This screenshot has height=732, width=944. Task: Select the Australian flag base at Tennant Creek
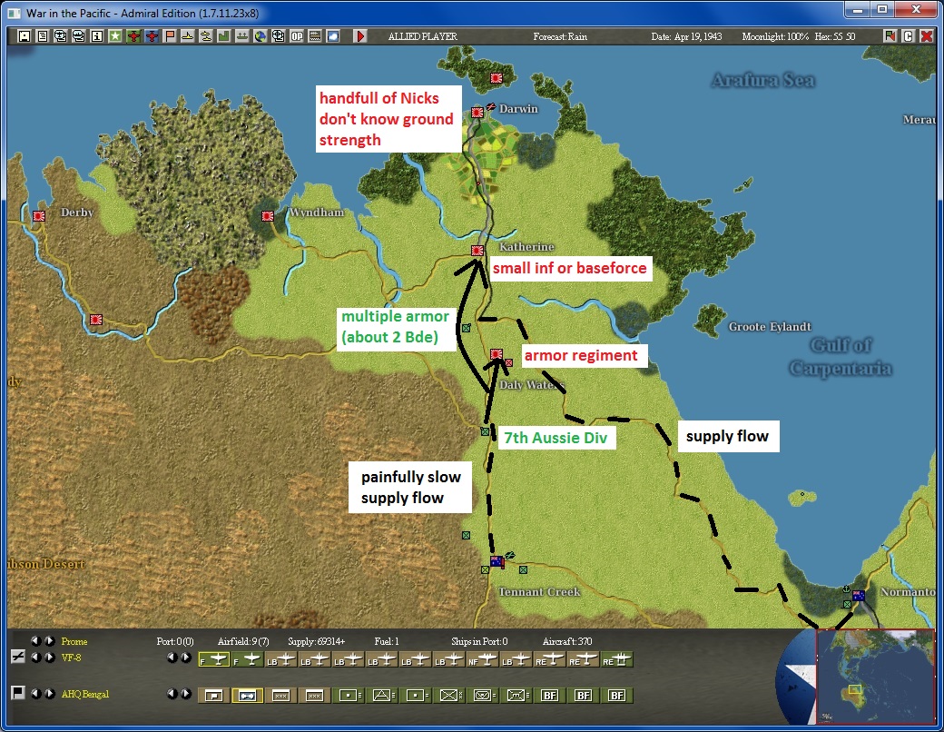click(x=497, y=561)
